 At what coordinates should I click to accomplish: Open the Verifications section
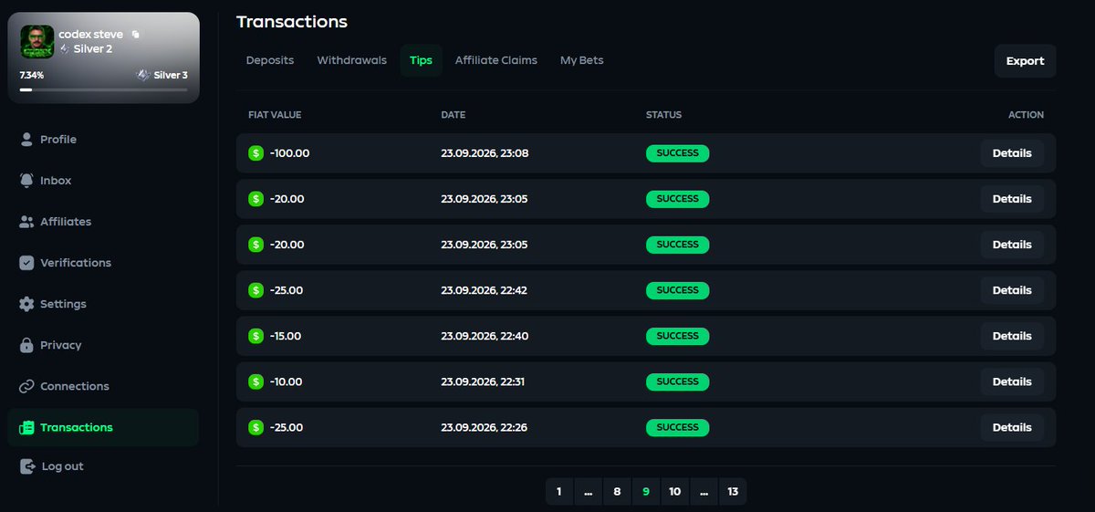tap(103, 263)
